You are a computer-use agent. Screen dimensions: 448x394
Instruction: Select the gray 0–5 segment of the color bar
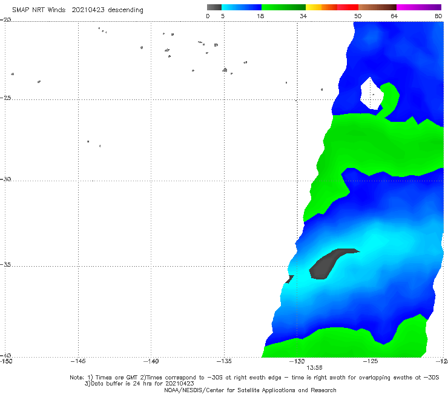click(214, 7)
